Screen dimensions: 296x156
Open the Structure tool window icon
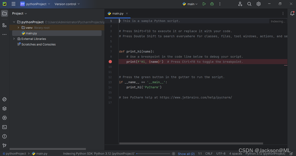click(x=4, y=25)
